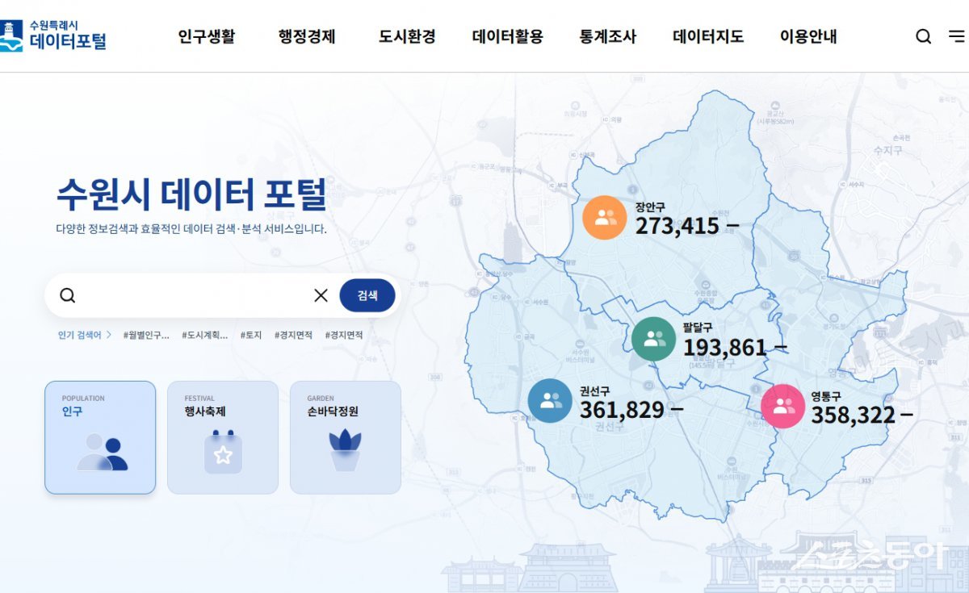Image resolution: width=969 pixels, height=593 pixels.
Task: Click the #토지 popular keyword link
Action: pos(250,335)
